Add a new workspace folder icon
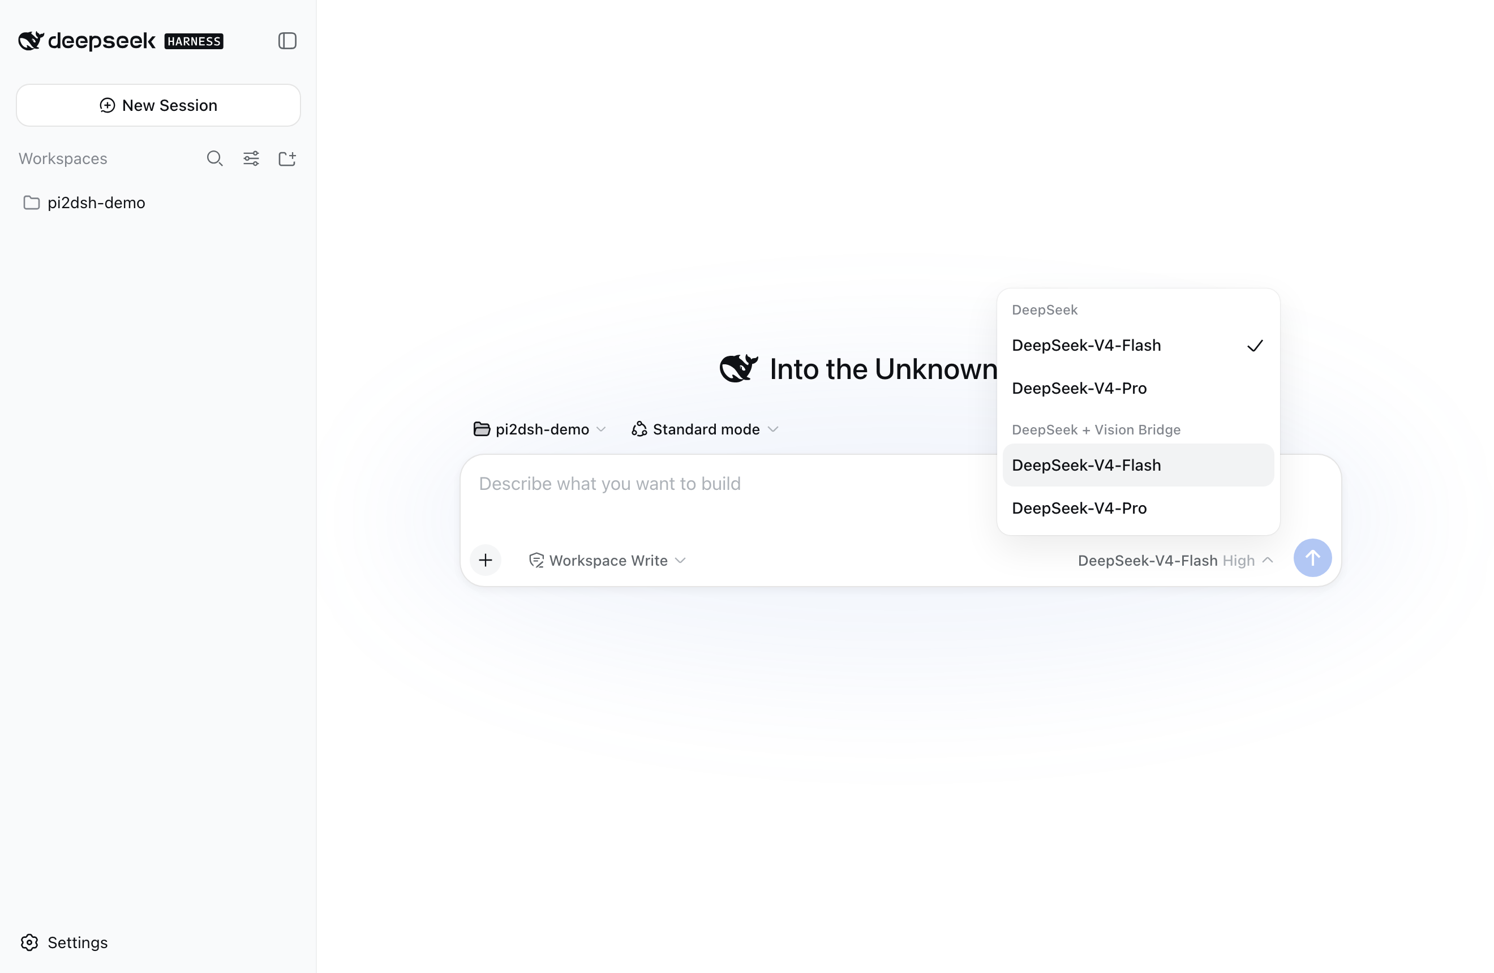1494x973 pixels. pos(287,159)
